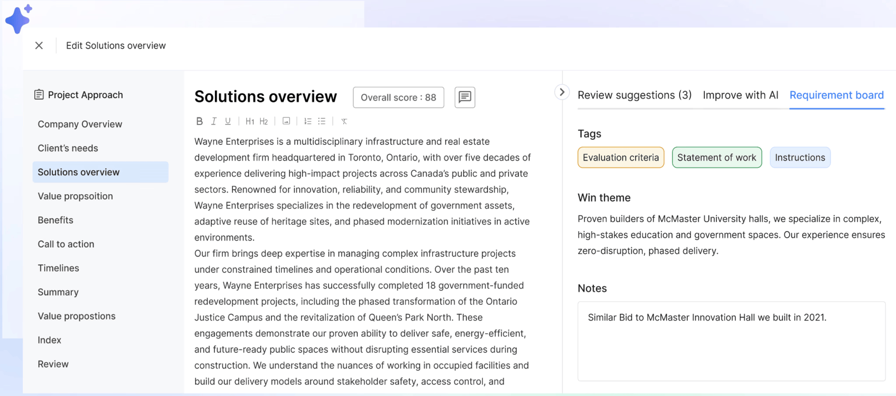
Task: Expand the Overall score details
Action: tap(398, 97)
